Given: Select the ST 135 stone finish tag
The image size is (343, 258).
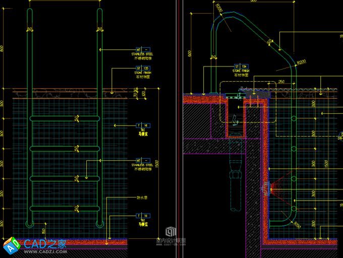Looking at the screenshot, I should [x=142, y=68].
